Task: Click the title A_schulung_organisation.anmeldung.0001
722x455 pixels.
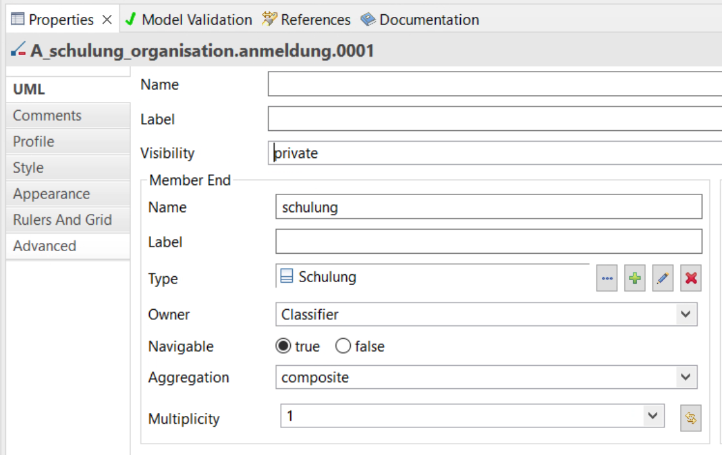Action: 202,50
